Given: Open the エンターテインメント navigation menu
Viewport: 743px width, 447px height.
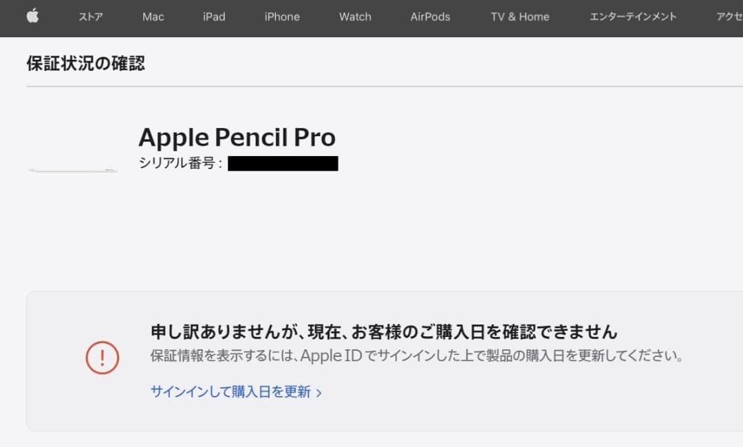Looking at the screenshot, I should (632, 17).
